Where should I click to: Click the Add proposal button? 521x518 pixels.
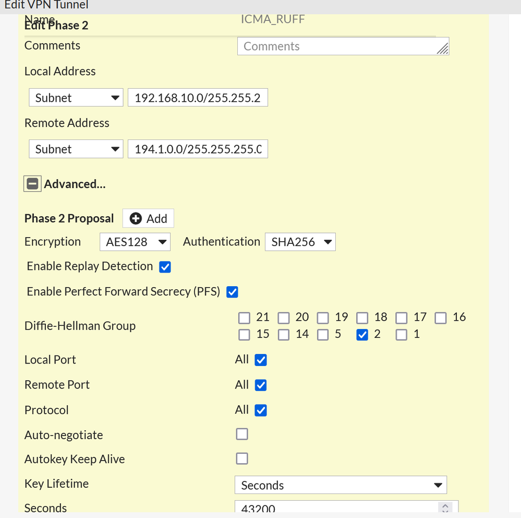coord(148,219)
